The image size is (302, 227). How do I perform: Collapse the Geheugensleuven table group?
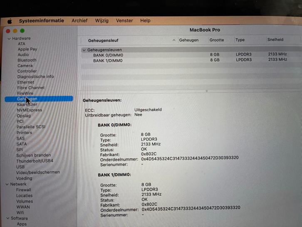[x=84, y=50]
